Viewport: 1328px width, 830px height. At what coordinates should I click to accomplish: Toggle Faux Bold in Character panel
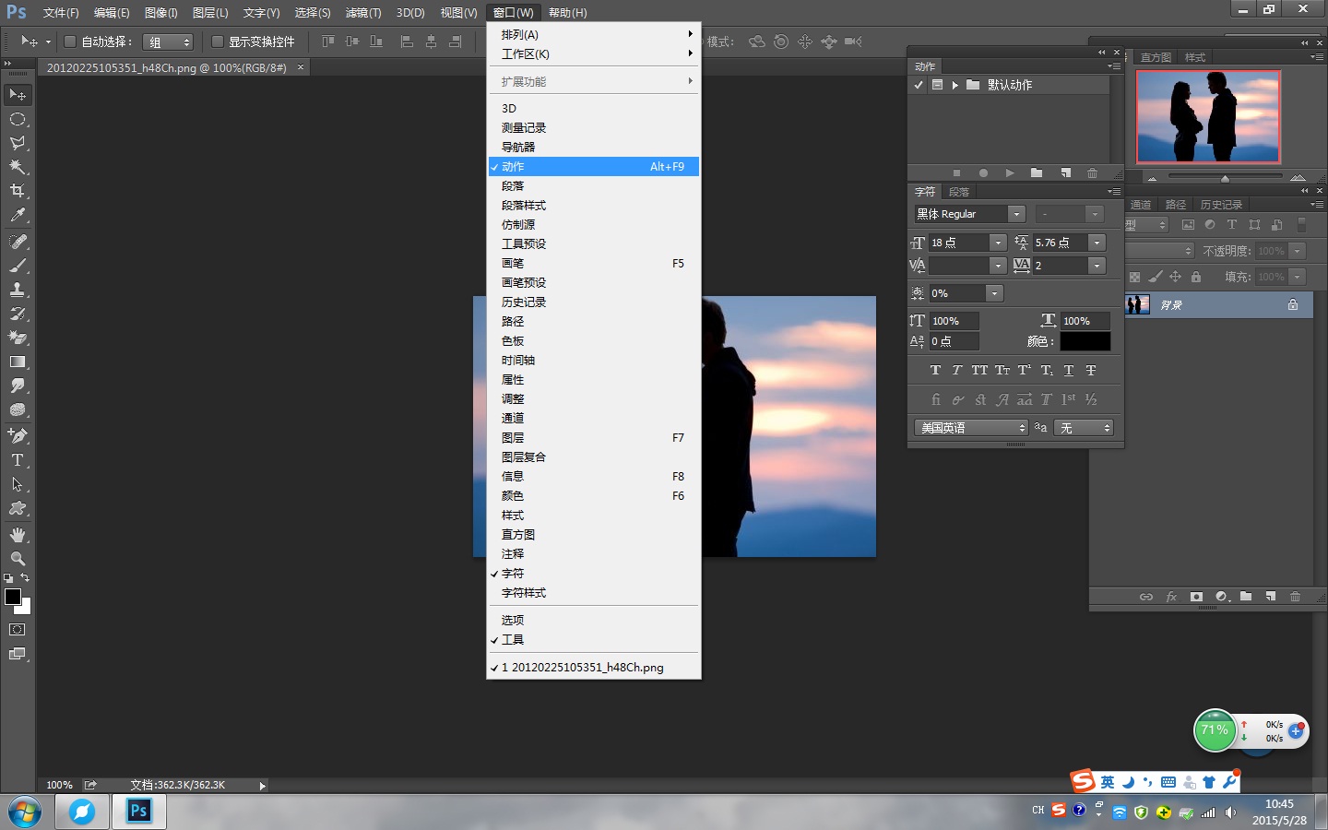coord(935,370)
